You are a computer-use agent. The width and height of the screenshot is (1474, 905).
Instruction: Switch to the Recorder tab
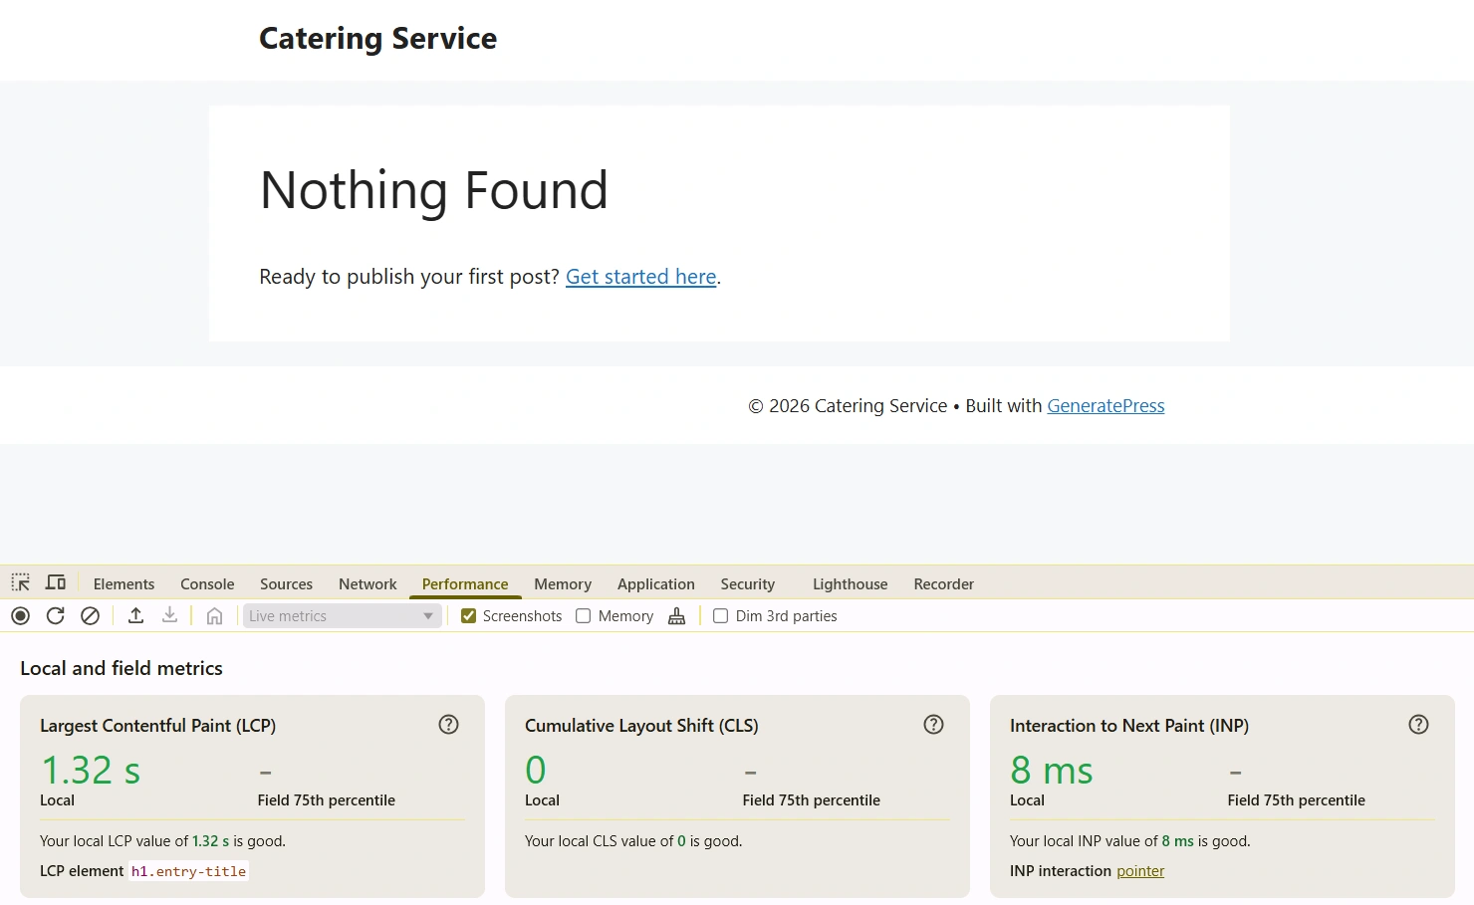[943, 584]
